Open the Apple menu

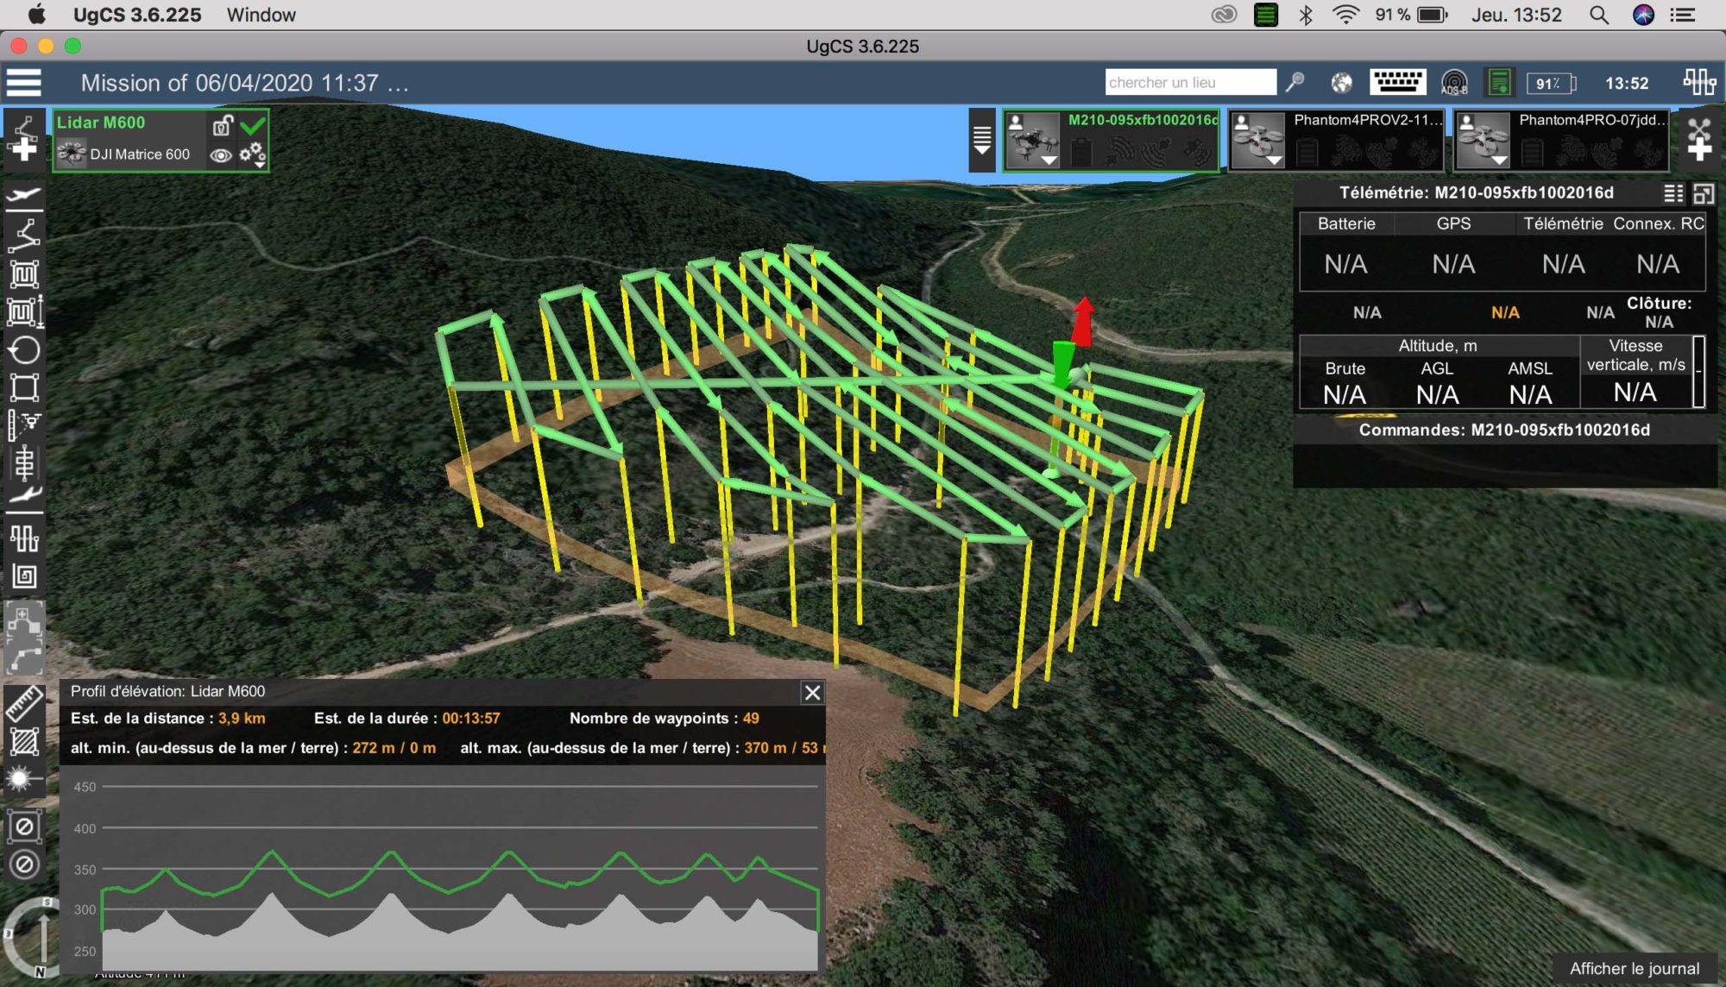37,15
